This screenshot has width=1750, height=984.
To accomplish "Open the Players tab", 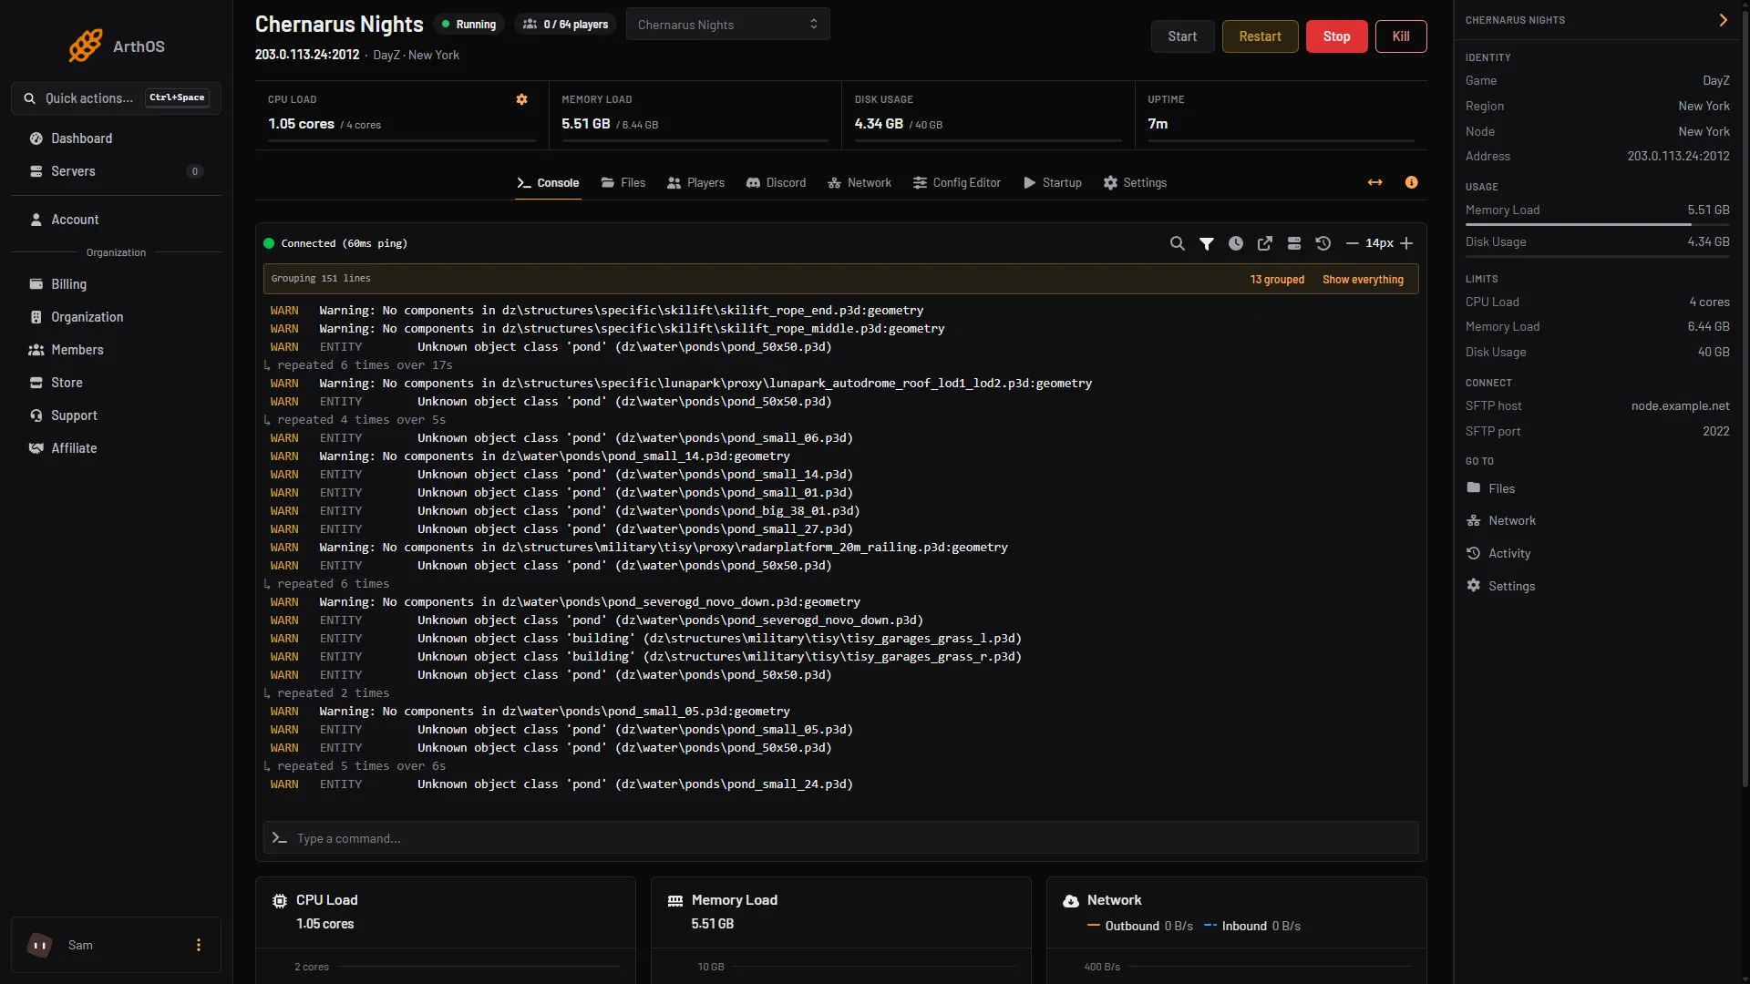I will 695,183.
